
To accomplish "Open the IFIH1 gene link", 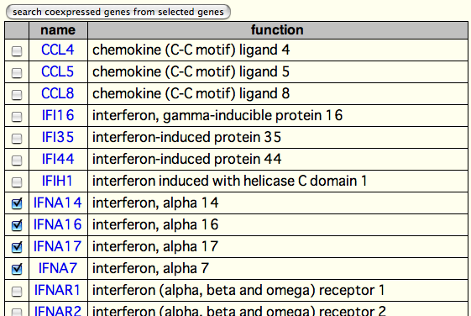I will point(57,181).
